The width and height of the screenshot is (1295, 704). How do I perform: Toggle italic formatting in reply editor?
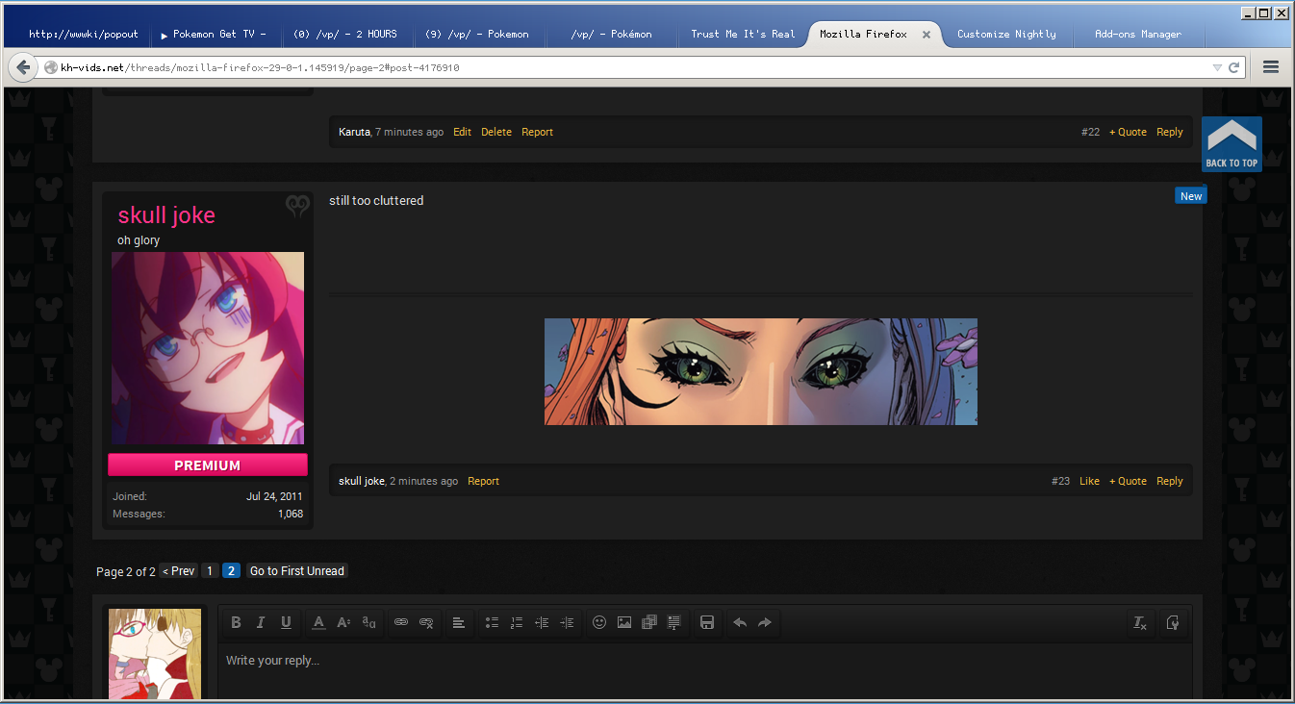(x=261, y=622)
